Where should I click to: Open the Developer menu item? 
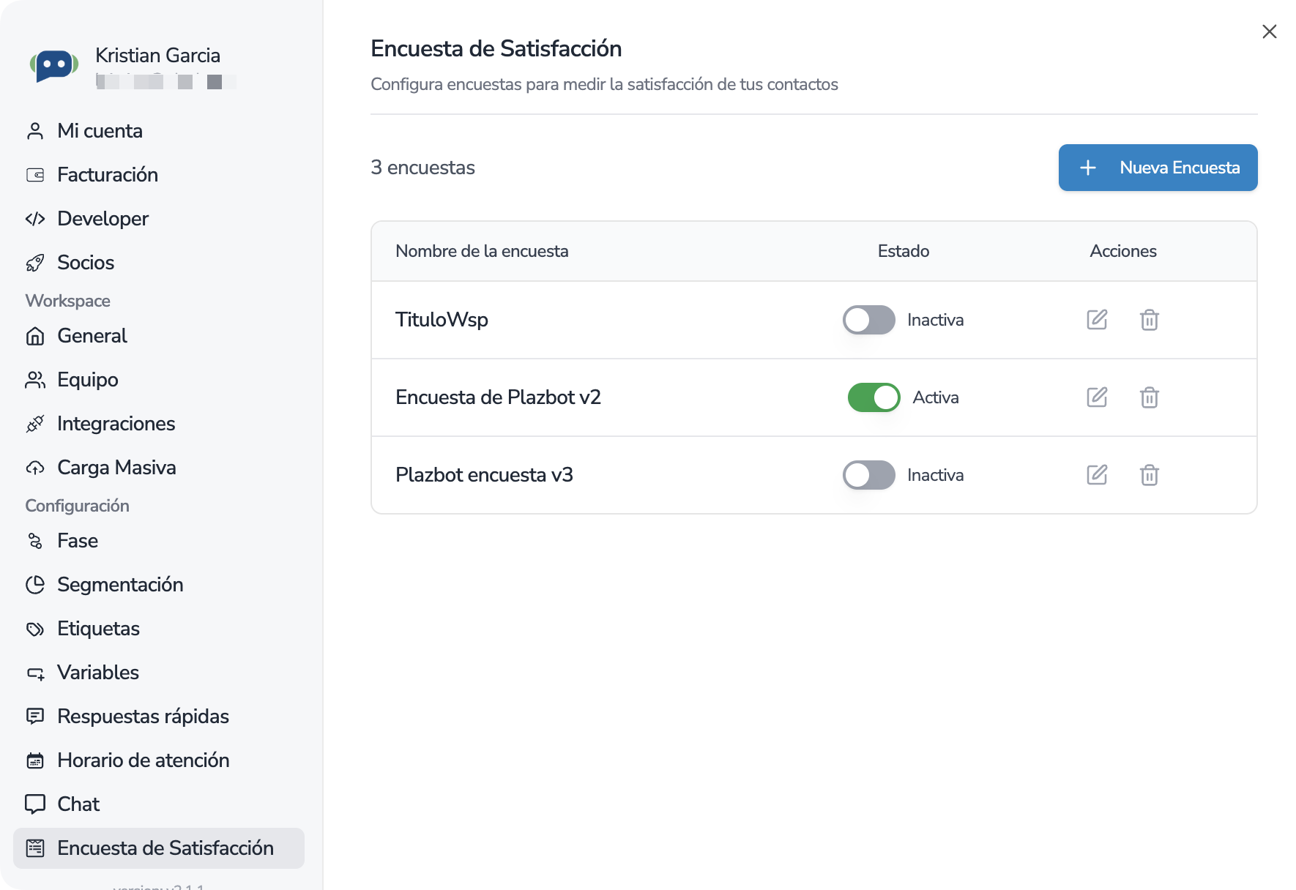[103, 219]
